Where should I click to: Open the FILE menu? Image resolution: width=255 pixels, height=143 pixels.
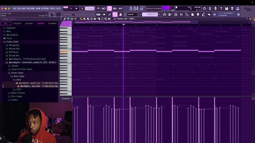point(14,8)
